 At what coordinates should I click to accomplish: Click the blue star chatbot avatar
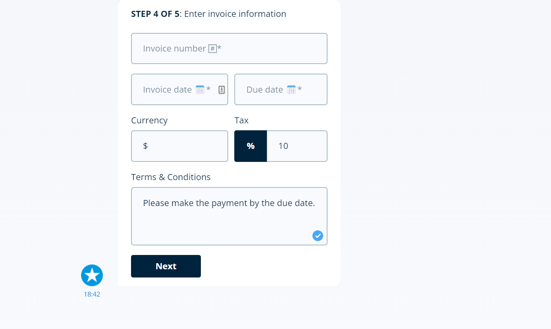(x=92, y=275)
